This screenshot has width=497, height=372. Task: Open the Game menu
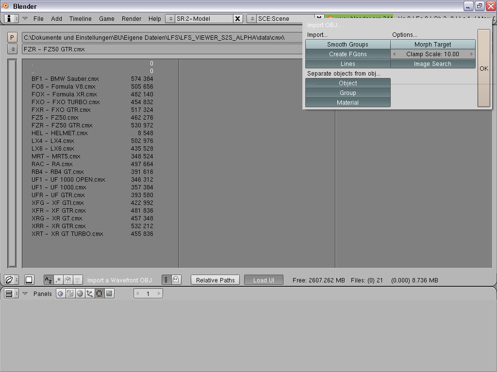click(x=106, y=19)
